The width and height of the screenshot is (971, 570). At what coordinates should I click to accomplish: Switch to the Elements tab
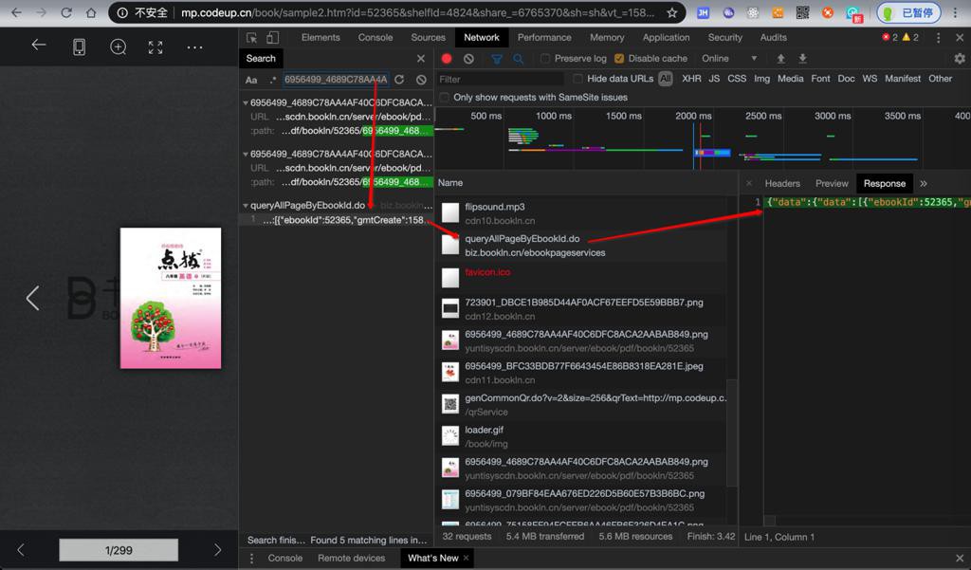(321, 38)
